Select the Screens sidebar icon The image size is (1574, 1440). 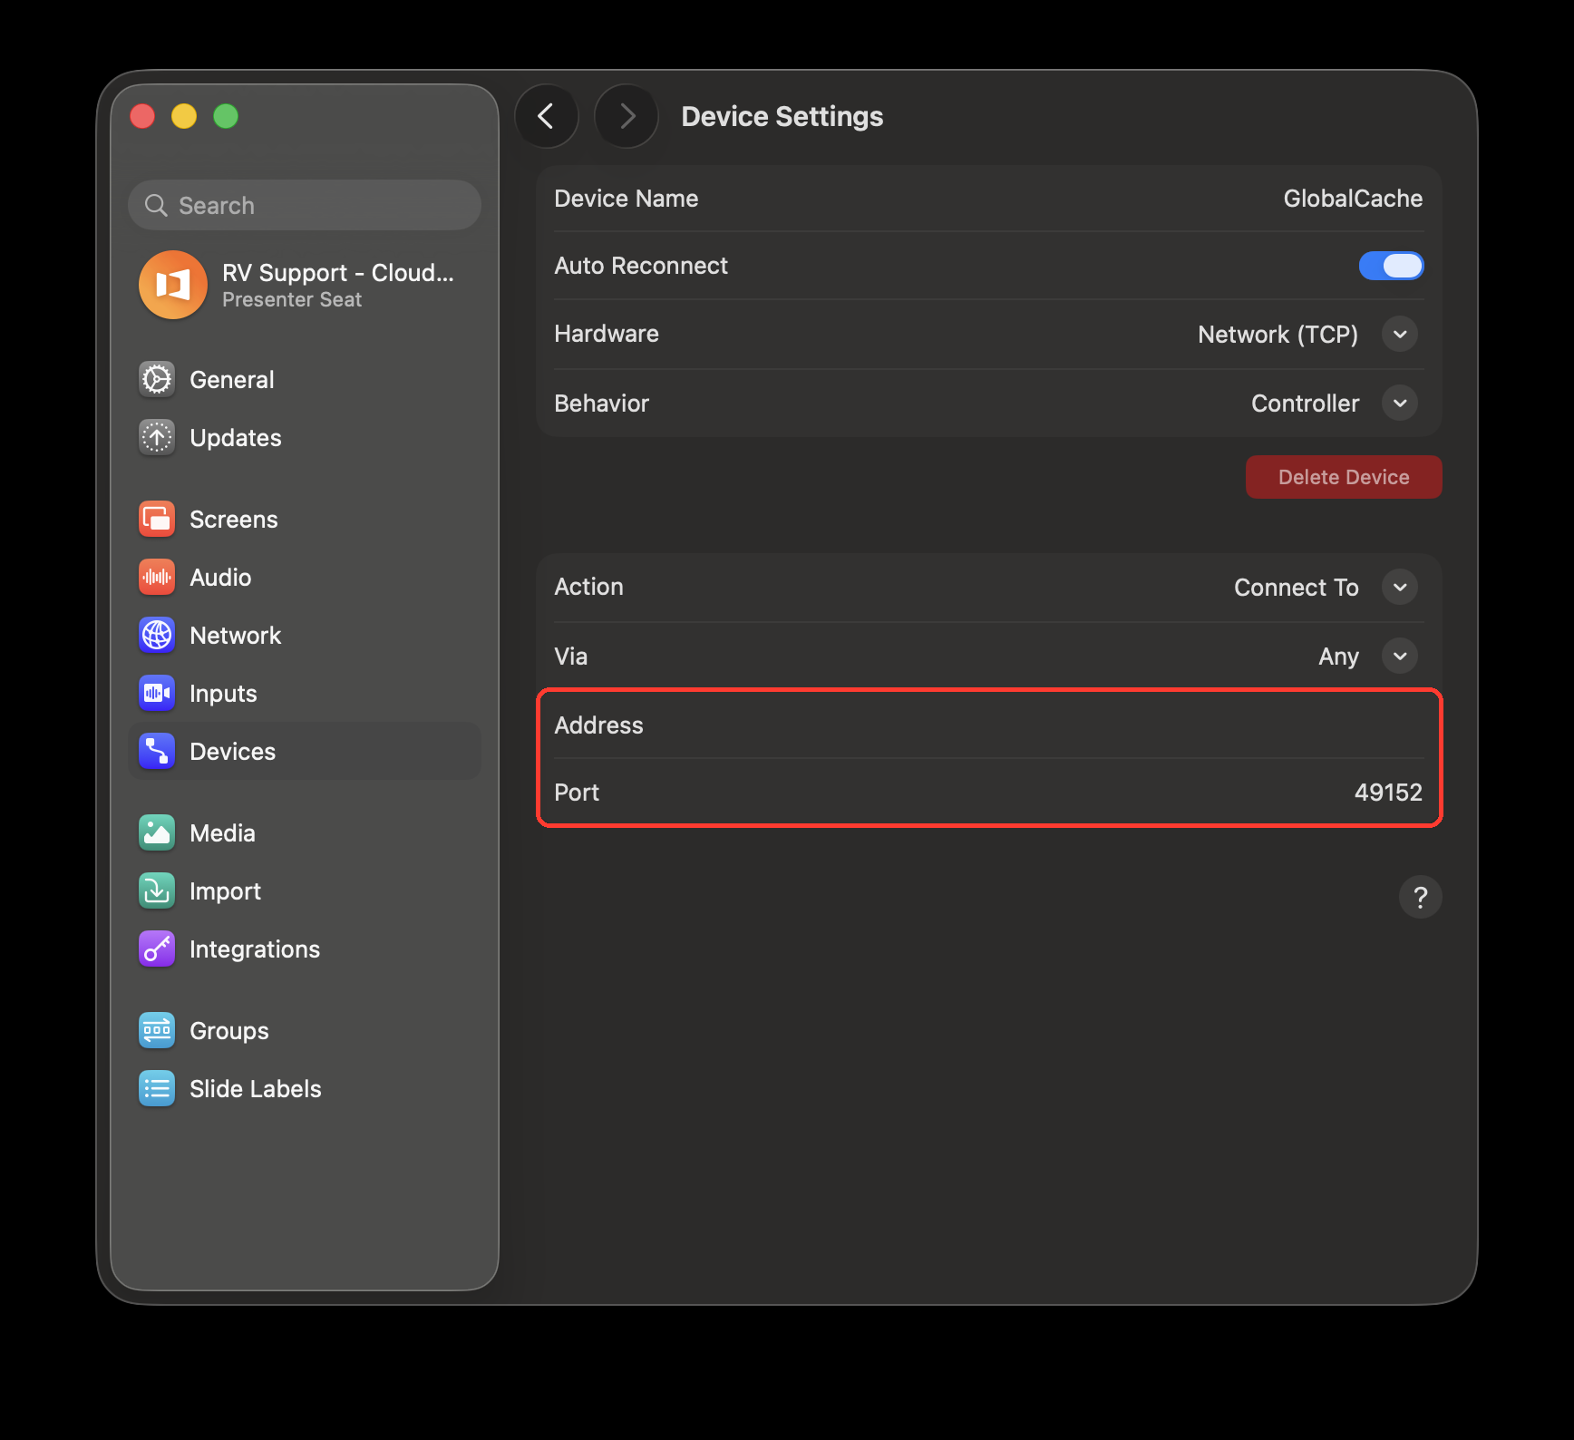point(157,519)
